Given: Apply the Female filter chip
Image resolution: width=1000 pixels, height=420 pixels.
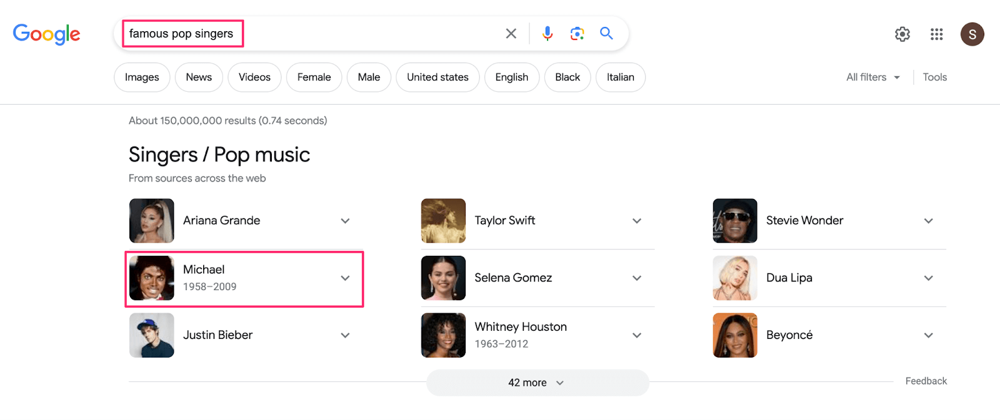Looking at the screenshot, I should click(314, 77).
